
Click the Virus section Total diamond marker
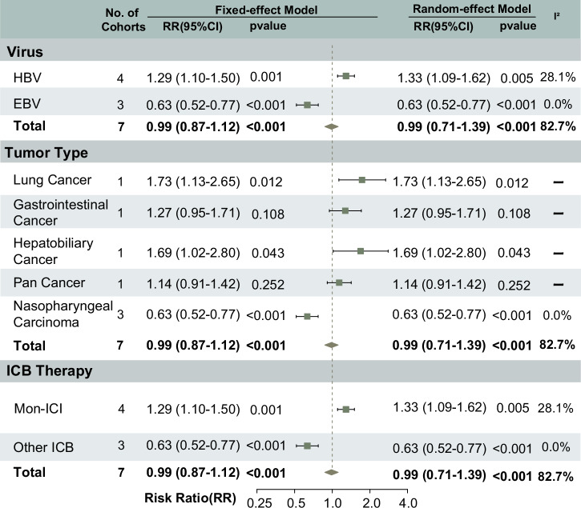tap(331, 126)
